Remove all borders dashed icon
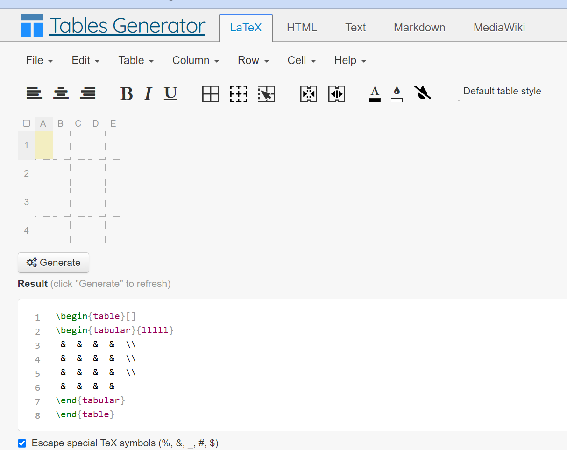This screenshot has width=567, height=450. (x=239, y=94)
